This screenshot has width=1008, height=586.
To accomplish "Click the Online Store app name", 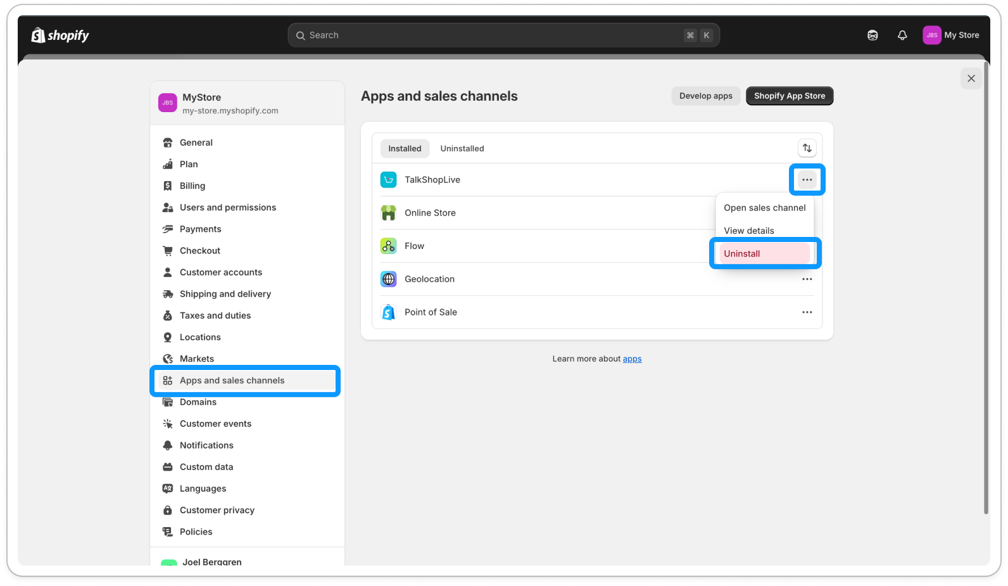I will (x=430, y=213).
